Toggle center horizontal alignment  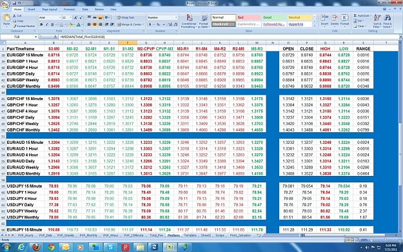coord(95,24)
